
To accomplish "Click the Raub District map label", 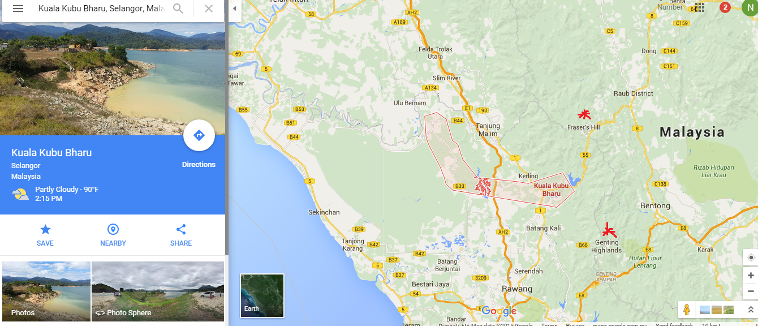I will point(634,93).
